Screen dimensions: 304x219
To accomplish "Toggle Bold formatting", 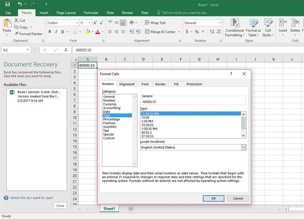I will (50, 31).
